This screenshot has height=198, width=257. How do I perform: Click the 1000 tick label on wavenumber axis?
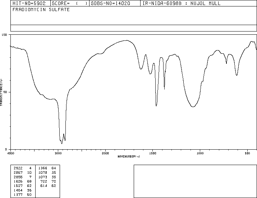(200, 153)
